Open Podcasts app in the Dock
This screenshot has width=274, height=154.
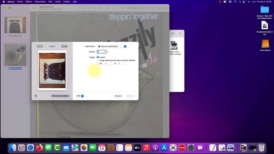(155, 148)
